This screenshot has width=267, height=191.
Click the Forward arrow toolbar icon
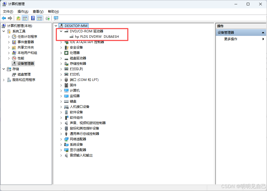[10, 18]
